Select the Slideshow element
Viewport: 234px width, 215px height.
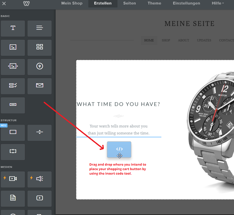pyautogui.click(x=13, y=67)
